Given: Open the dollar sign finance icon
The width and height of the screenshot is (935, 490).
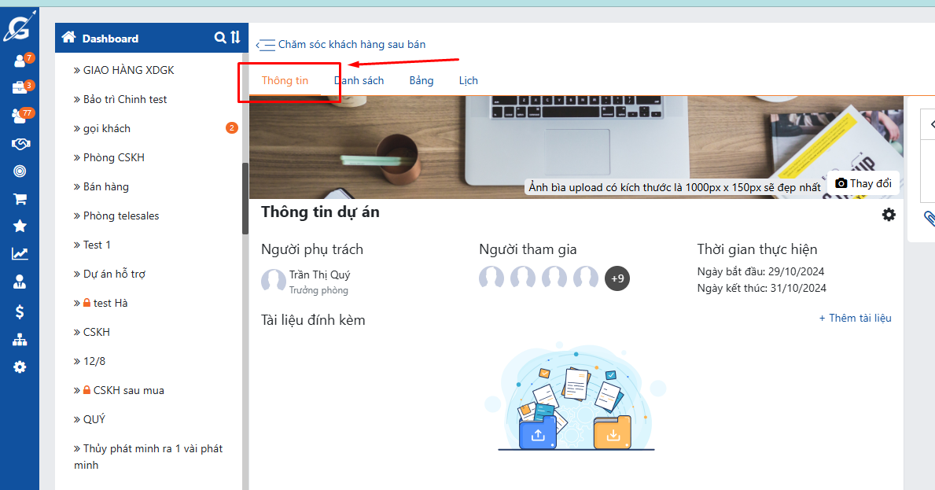Looking at the screenshot, I should click(x=20, y=311).
